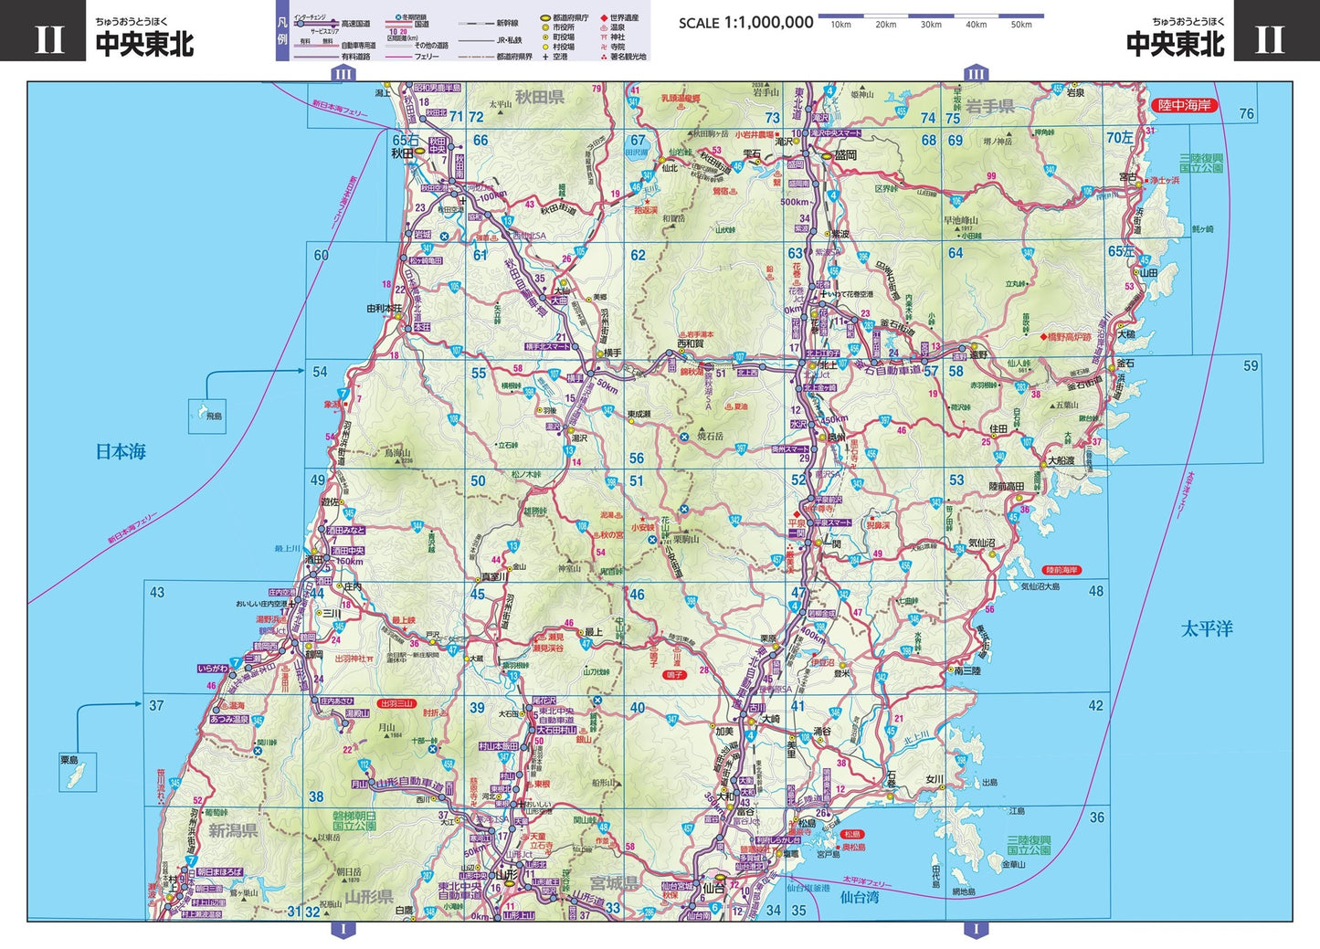Click the 磐梯朝日国立公園 park label
This screenshot has height=949, width=1320.
[354, 820]
